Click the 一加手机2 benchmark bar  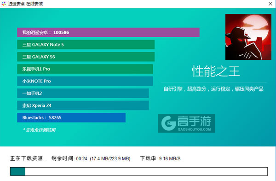point(83,93)
